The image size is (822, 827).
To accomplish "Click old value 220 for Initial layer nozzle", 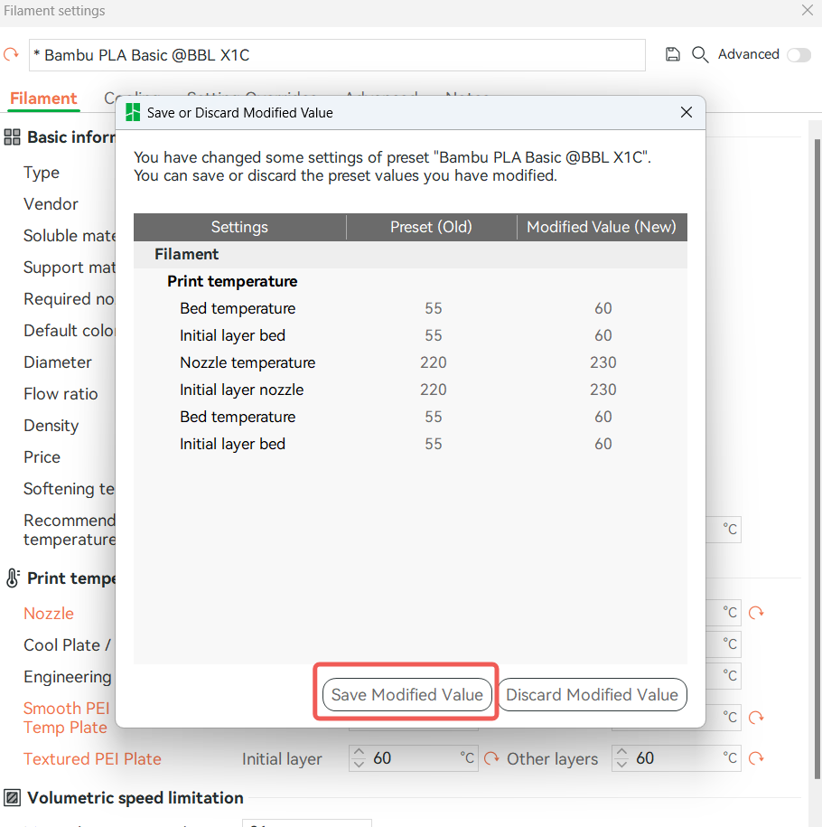I will coord(433,390).
